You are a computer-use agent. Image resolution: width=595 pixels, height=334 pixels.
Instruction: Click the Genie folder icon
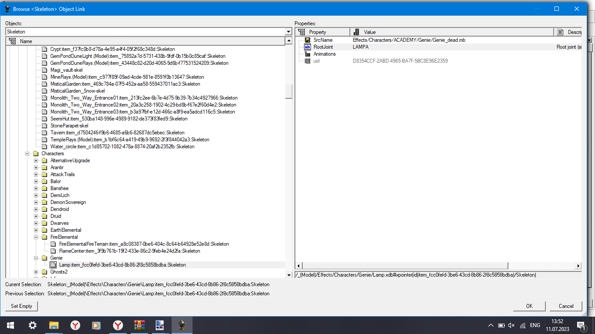44,258
